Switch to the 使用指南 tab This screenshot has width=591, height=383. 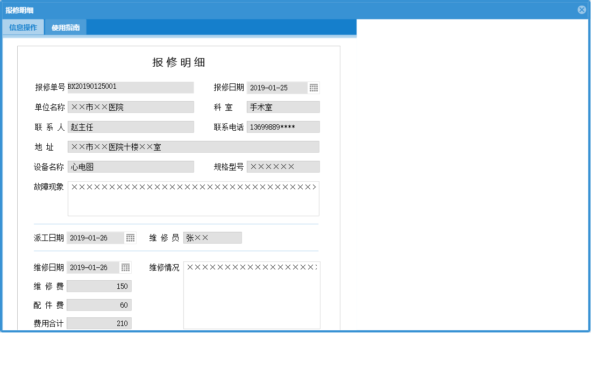point(67,26)
